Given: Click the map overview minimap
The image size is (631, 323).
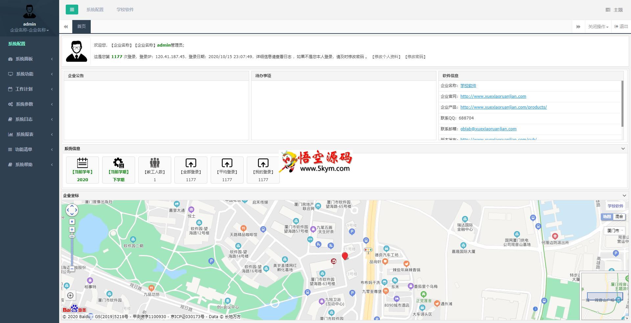Looking at the screenshot, I should [x=605, y=295].
